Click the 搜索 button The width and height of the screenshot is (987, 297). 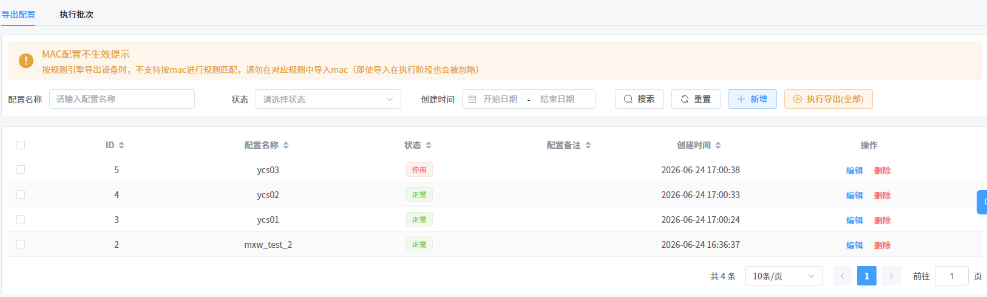[x=639, y=99]
